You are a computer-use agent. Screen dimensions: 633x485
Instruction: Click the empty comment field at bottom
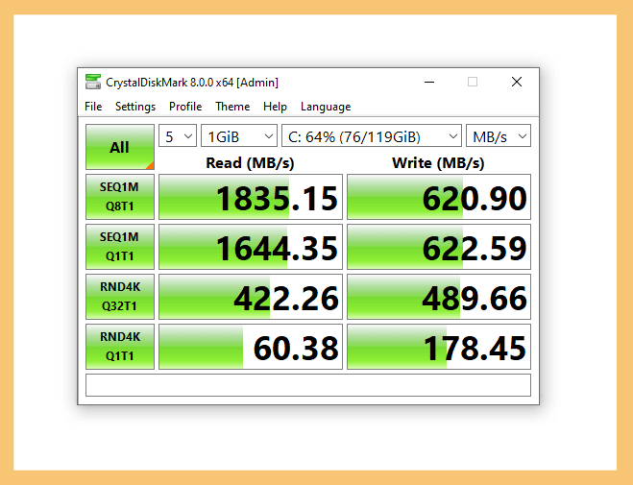pyautogui.click(x=308, y=385)
